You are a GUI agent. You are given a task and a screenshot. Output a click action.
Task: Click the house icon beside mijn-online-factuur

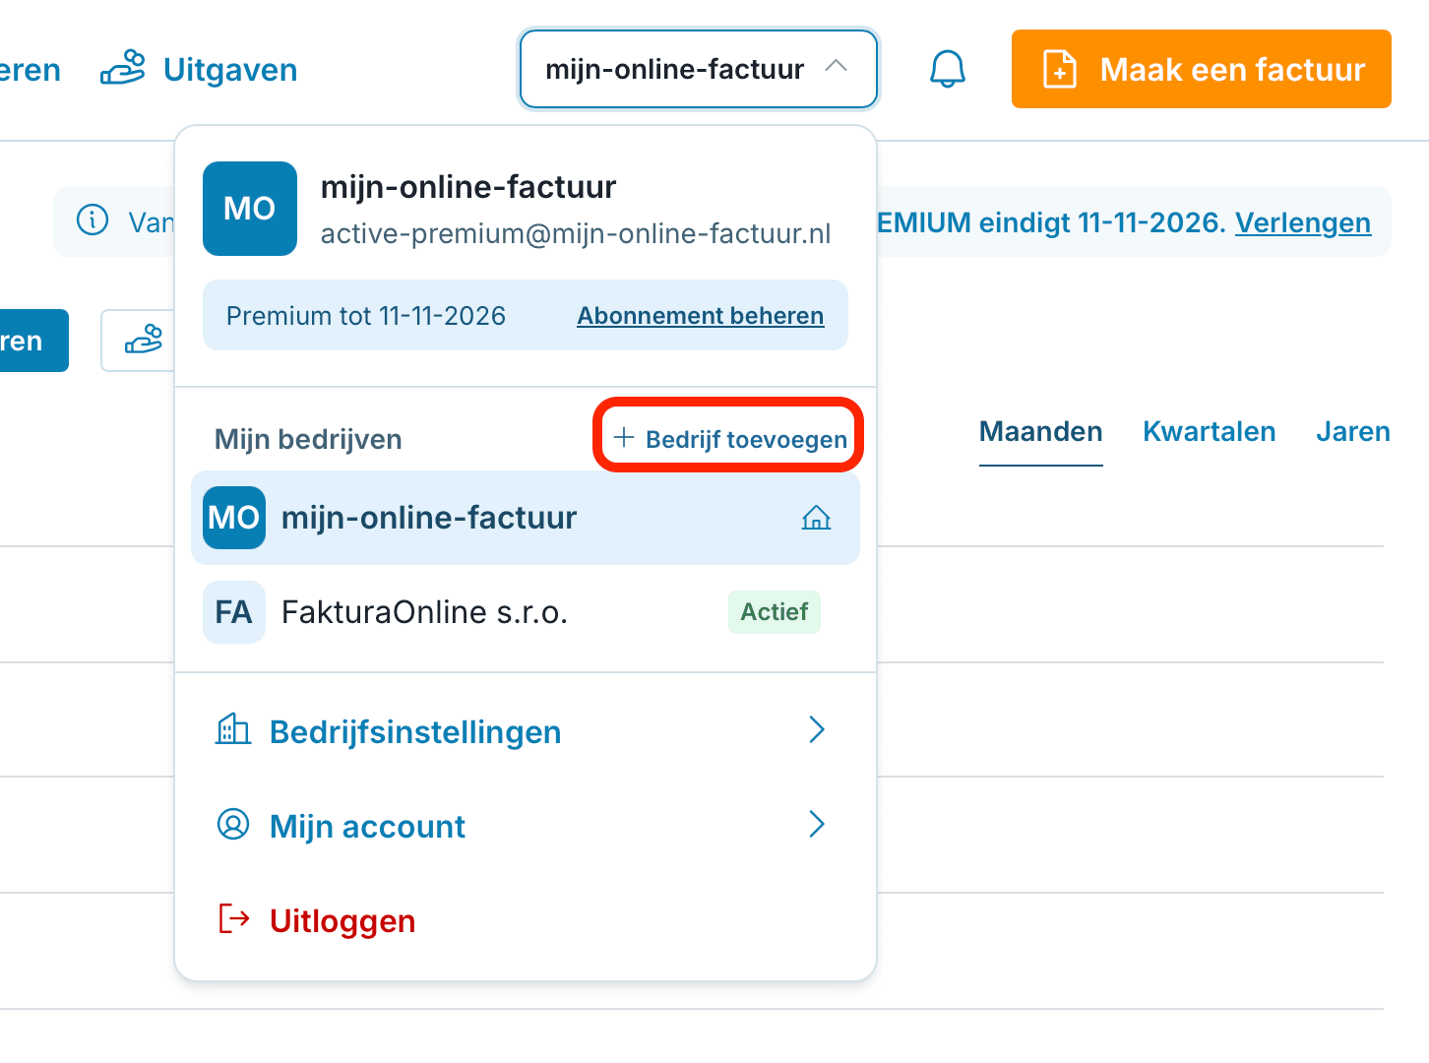tap(816, 518)
